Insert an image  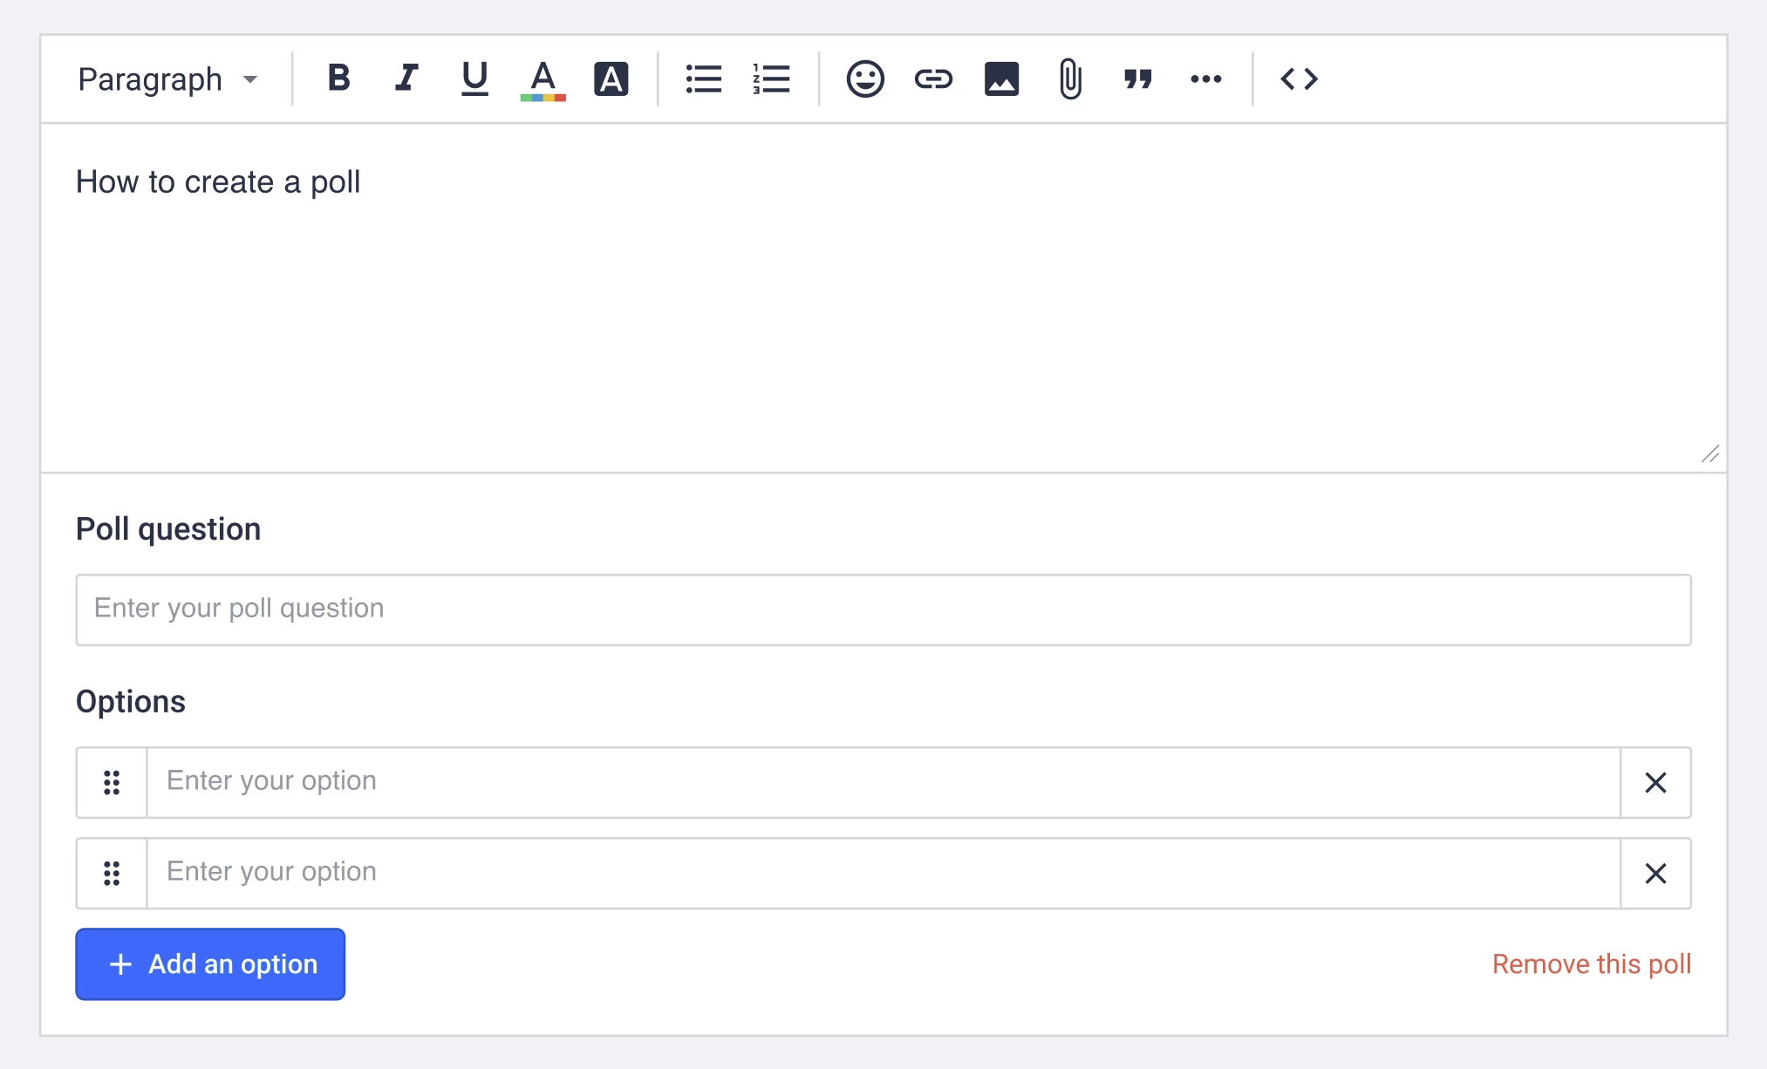(1001, 78)
